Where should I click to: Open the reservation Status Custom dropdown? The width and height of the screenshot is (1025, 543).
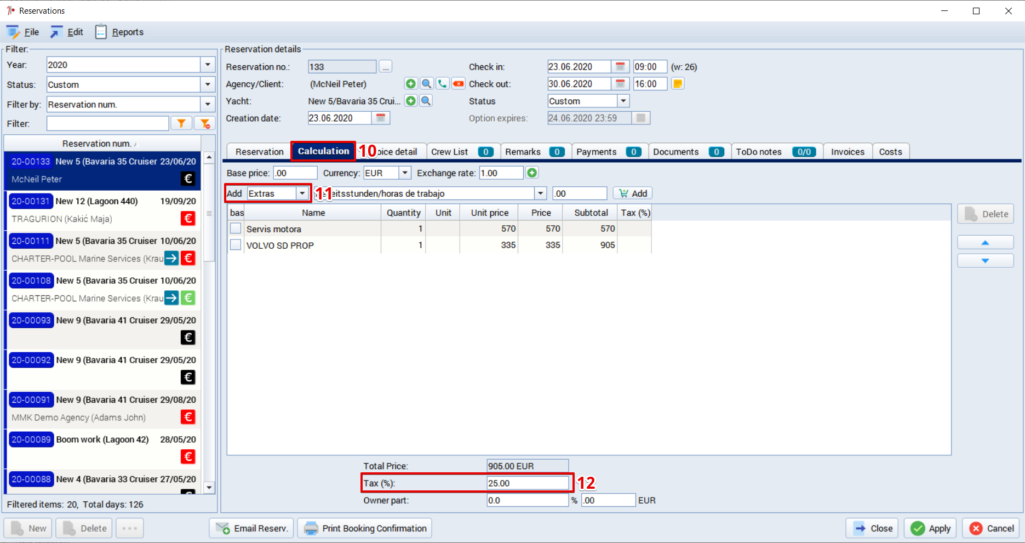[623, 101]
